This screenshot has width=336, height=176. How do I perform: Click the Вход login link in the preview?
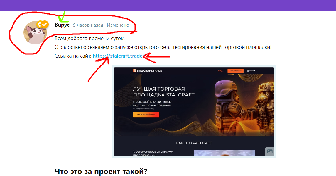[x=220, y=71]
